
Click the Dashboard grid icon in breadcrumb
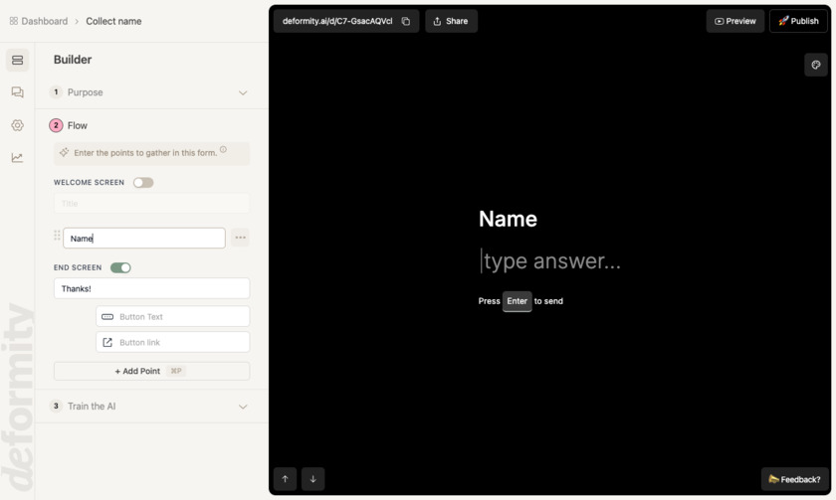click(14, 21)
